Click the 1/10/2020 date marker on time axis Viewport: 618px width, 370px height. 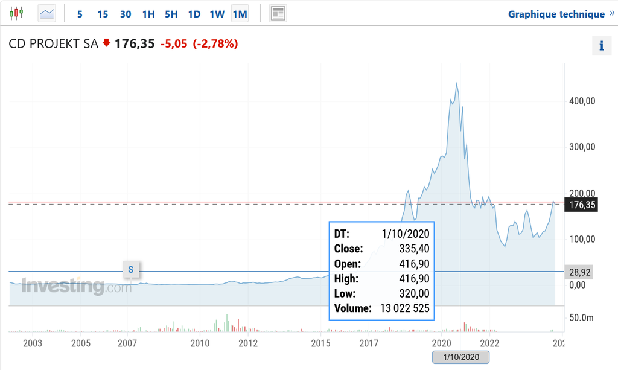pyautogui.click(x=460, y=357)
